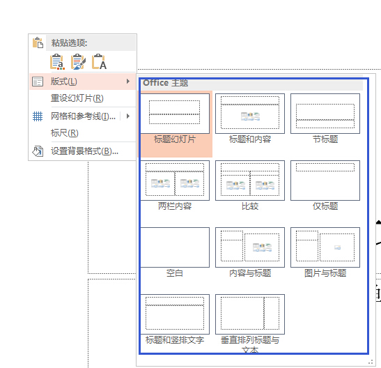Expand the 网格和参考线 submenu arrow
Image resolution: width=381 pixels, height=368 pixels.
(x=127, y=116)
